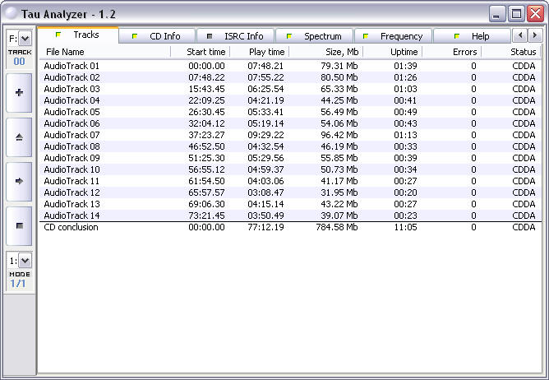The width and height of the screenshot is (549, 380).
Task: Open the Help tab
Action: coord(472,36)
